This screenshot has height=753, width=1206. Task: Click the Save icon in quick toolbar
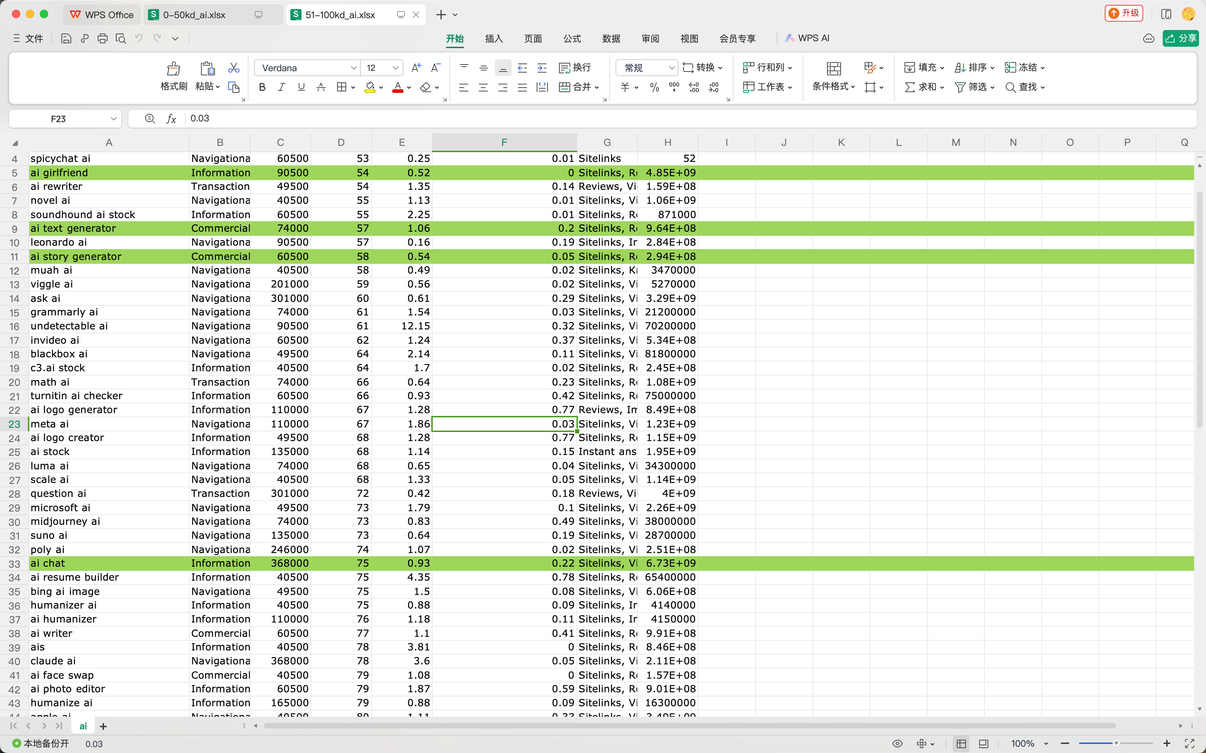pos(66,38)
